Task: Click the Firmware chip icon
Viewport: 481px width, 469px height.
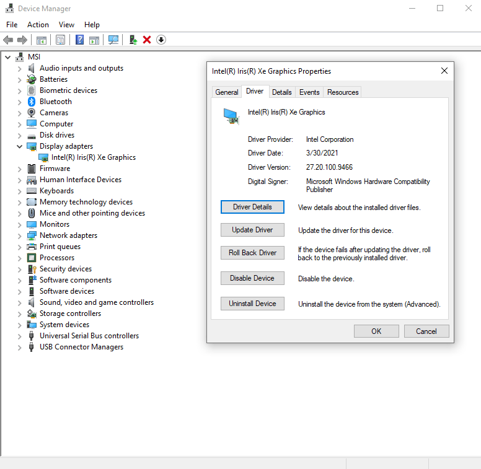Action: point(31,169)
